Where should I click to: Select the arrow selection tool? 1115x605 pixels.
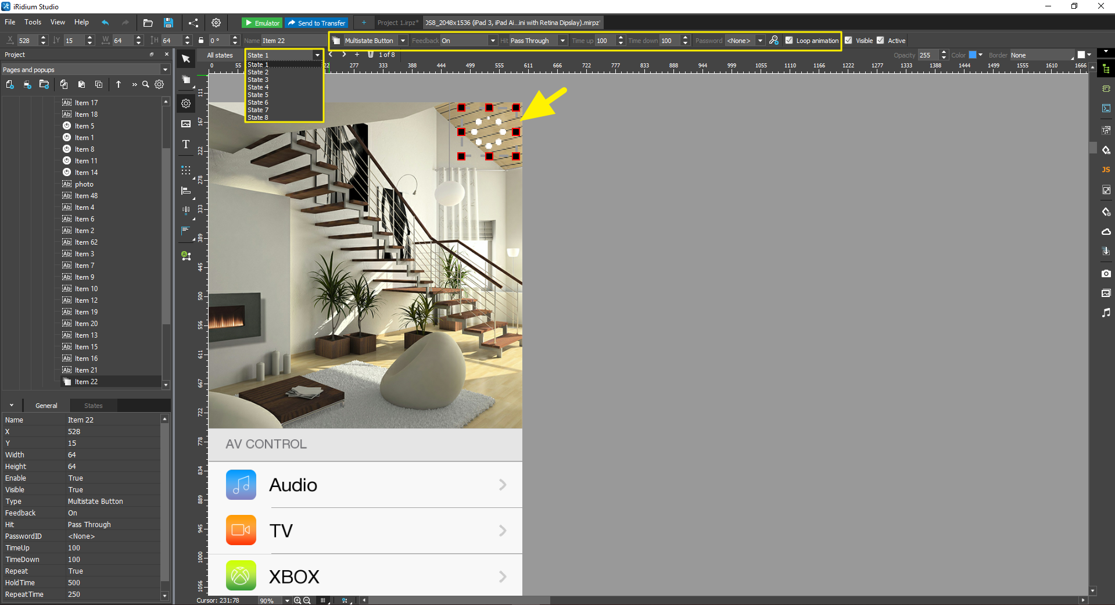pyautogui.click(x=185, y=59)
